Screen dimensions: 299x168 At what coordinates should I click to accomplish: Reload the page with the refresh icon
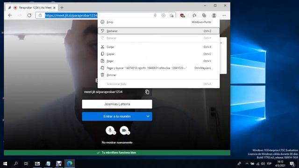point(29,15)
